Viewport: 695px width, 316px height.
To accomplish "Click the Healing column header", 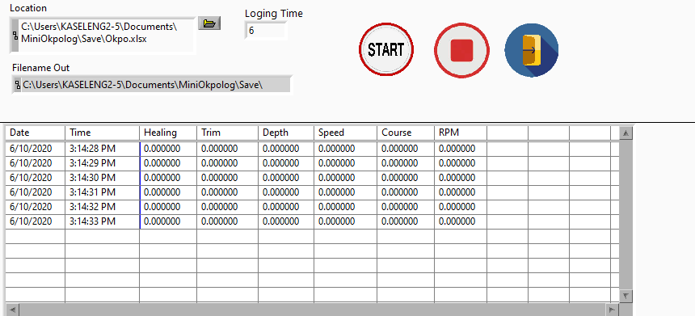I will click(168, 133).
